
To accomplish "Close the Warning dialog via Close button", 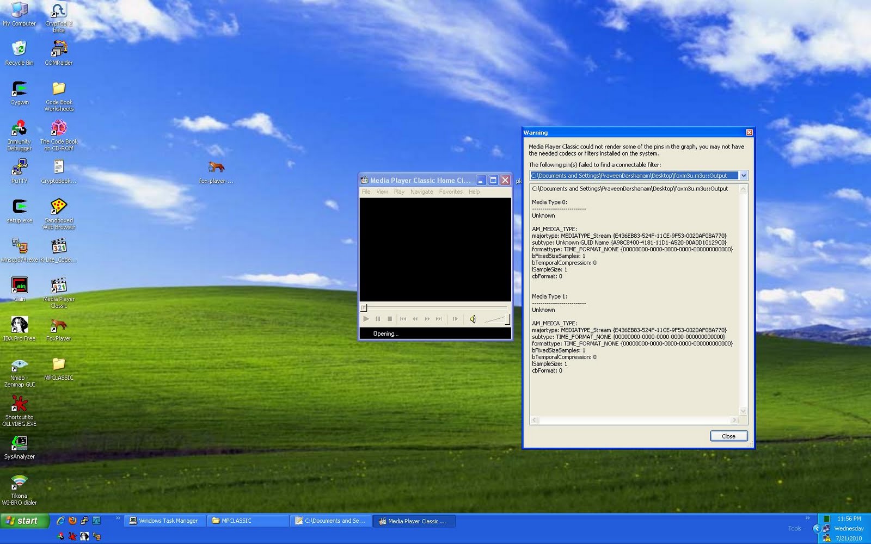I will pyautogui.click(x=729, y=436).
